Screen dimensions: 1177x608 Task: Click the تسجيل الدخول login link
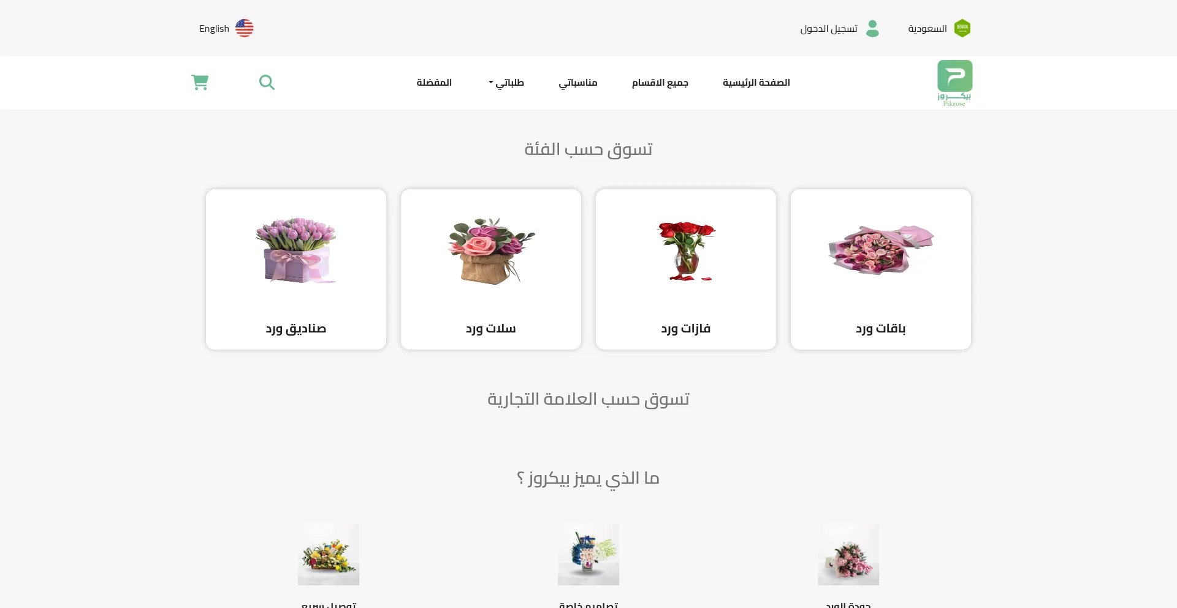(829, 29)
